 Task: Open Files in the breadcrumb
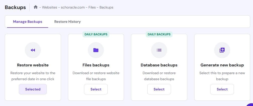point(92,8)
